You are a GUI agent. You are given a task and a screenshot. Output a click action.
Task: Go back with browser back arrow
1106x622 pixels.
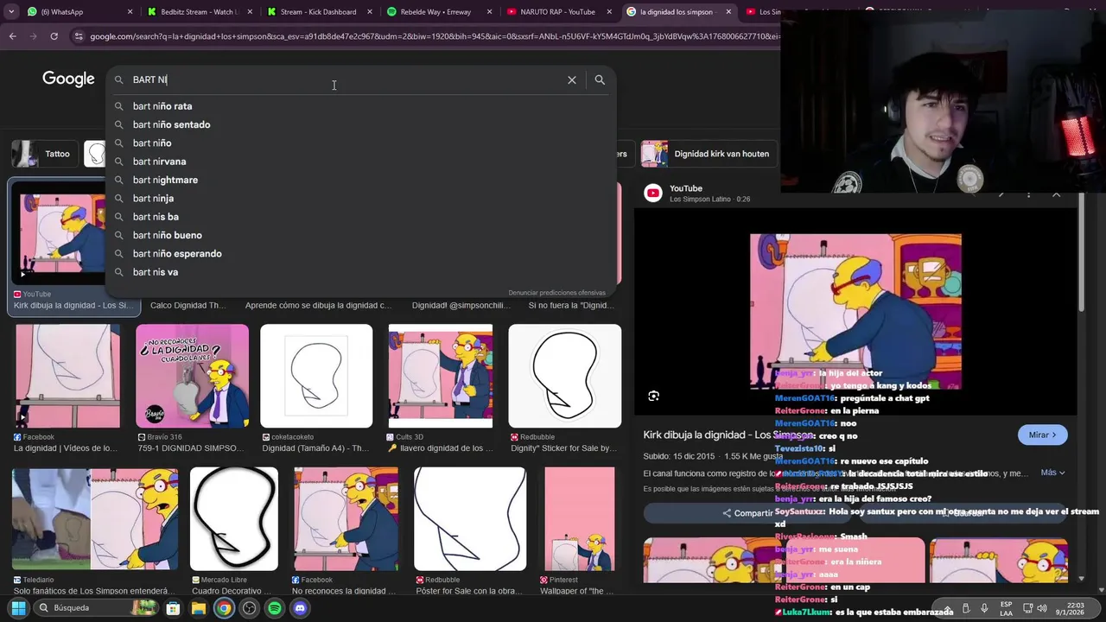point(13,36)
